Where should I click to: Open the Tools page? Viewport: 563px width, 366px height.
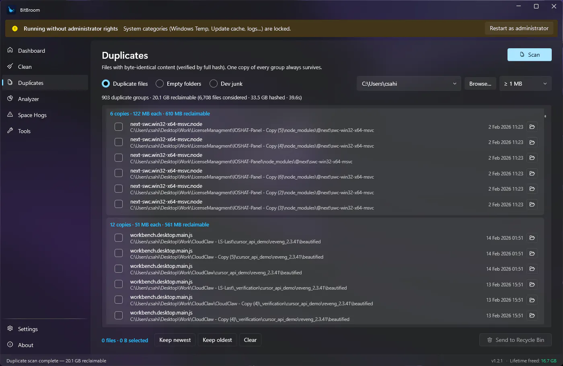point(45,131)
